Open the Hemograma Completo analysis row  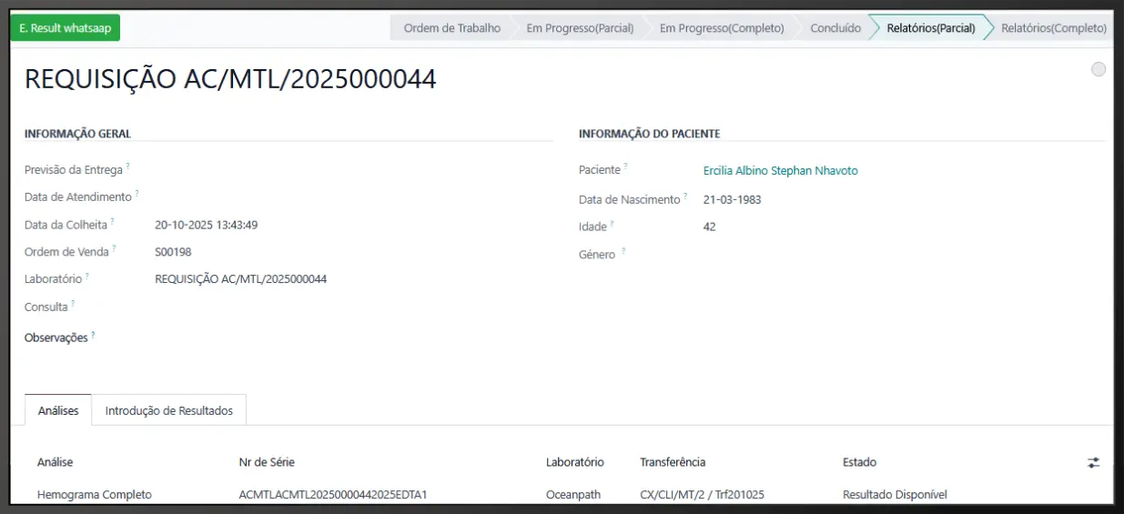95,495
